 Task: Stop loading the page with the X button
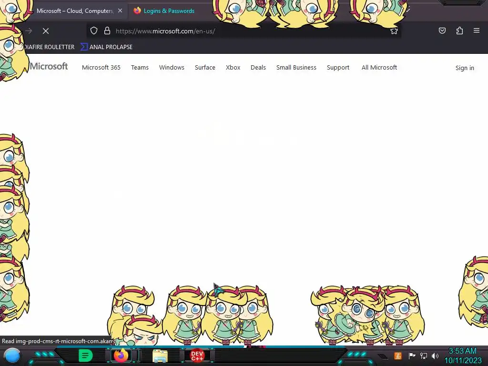click(x=46, y=31)
